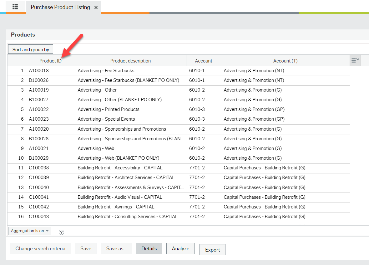
Task: Save the current product listing
Action: click(86, 248)
